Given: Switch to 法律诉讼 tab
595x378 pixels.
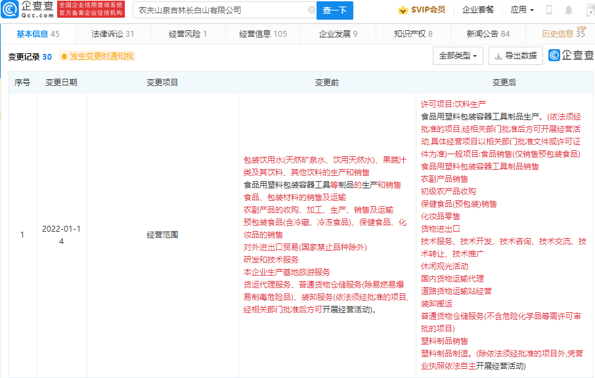Looking at the screenshot, I should point(113,33).
